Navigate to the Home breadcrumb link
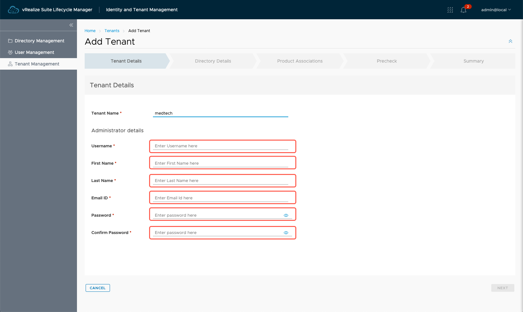The width and height of the screenshot is (523, 312). (x=90, y=31)
